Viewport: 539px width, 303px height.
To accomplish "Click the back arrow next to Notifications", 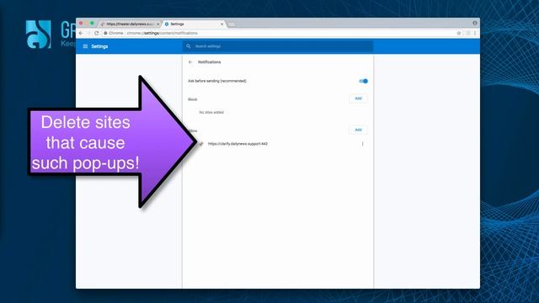I will point(190,62).
